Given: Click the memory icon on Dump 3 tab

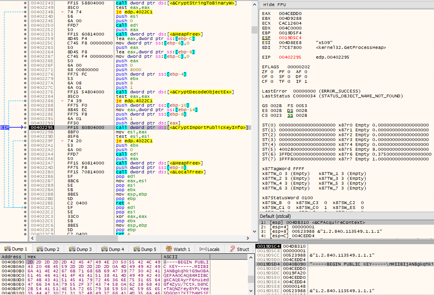Looking at the screenshot, I should (72, 249).
